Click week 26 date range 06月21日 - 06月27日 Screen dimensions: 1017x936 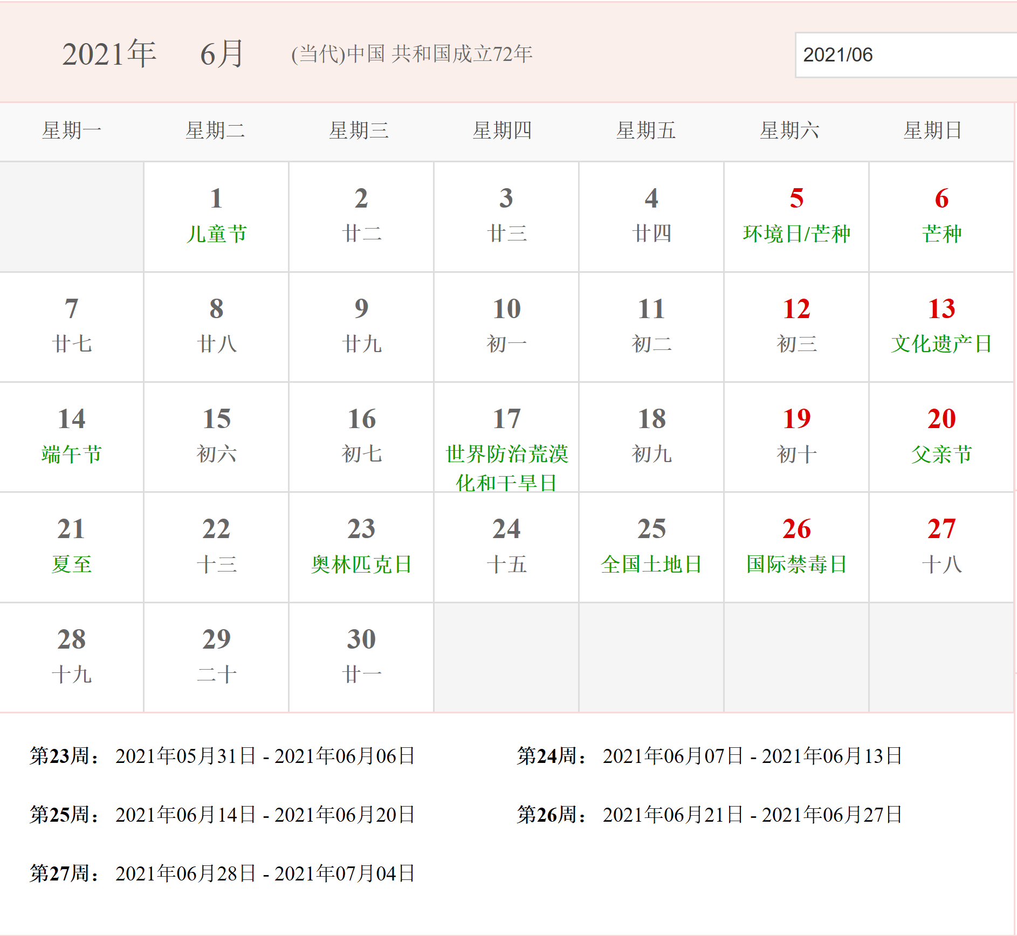point(752,815)
